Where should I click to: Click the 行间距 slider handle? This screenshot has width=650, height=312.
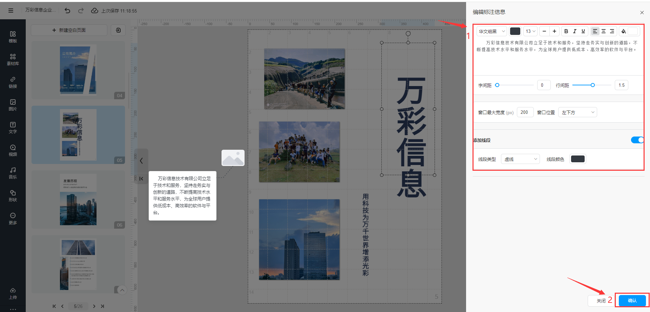(592, 85)
